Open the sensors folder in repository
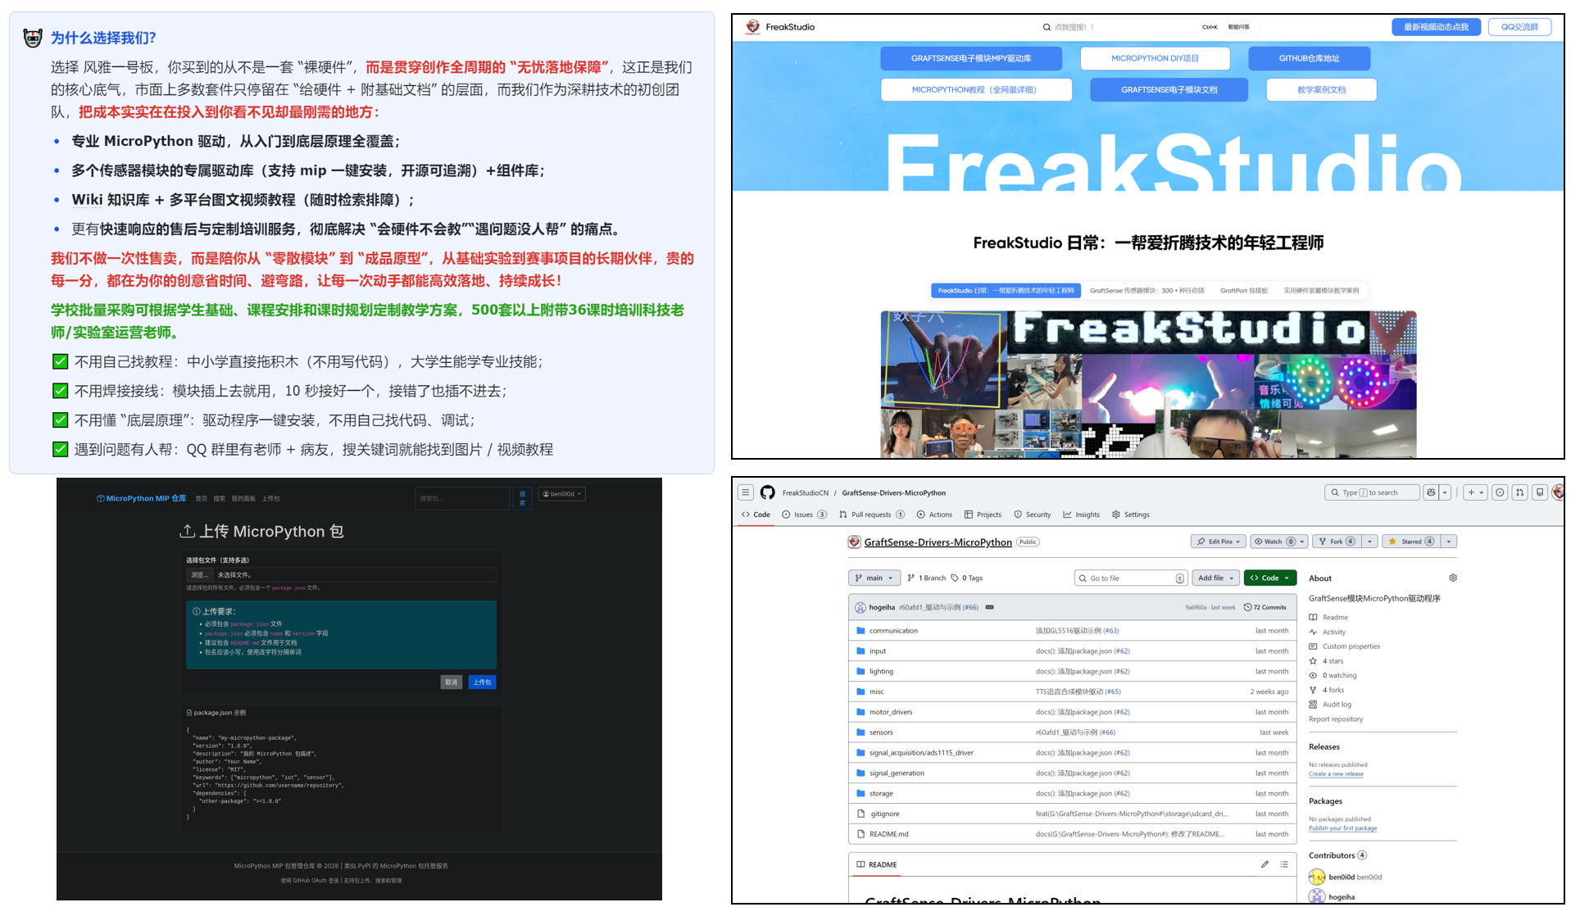This screenshot has width=1571, height=907. click(881, 732)
